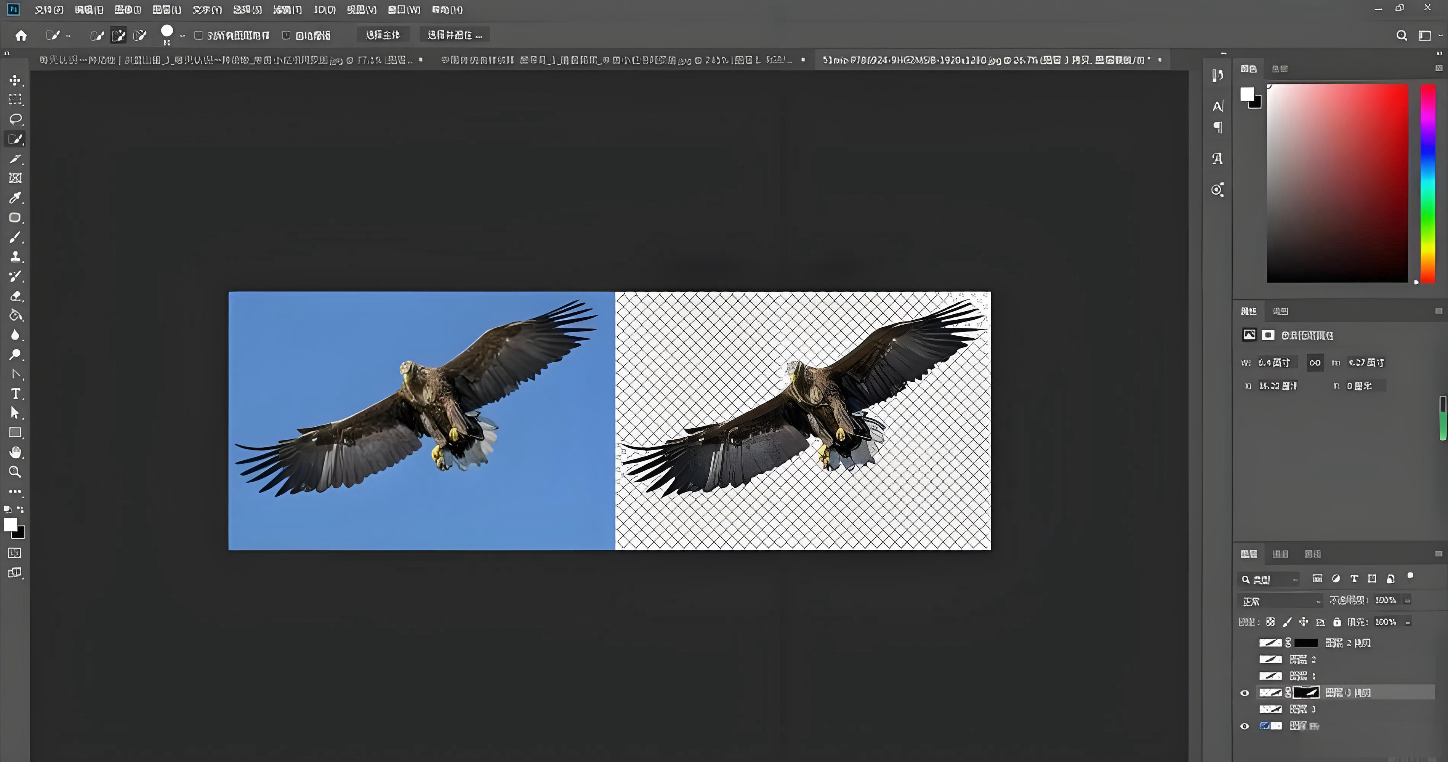The width and height of the screenshot is (1448, 762).
Task: Click the Select Subject button
Action: [383, 35]
